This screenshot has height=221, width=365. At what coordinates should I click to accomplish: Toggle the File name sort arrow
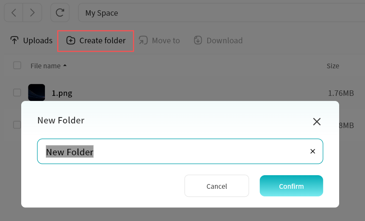coord(65,66)
